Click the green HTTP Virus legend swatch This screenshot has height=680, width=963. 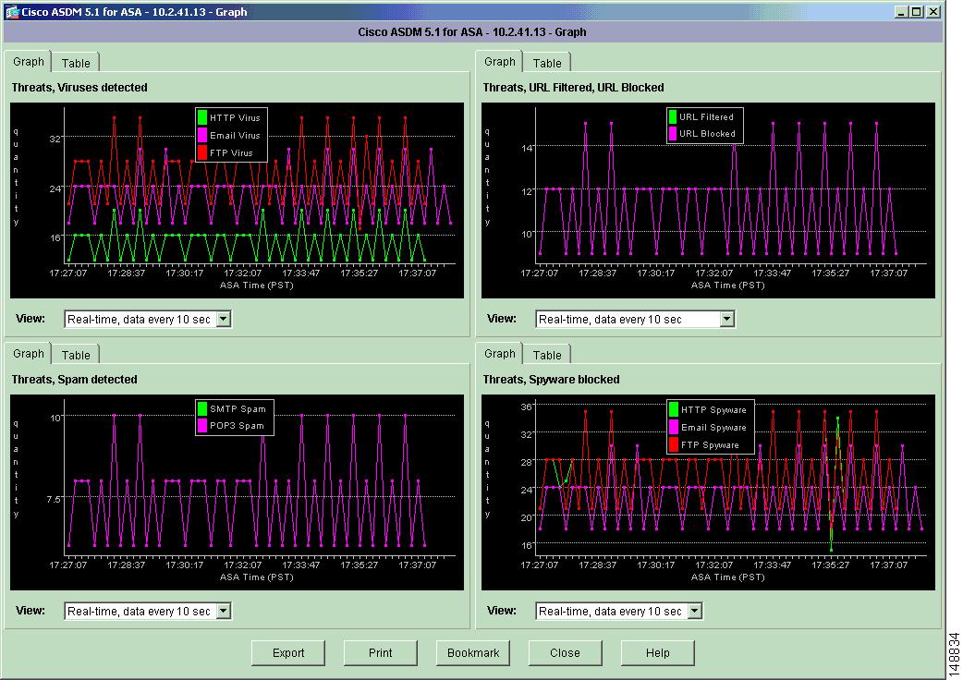[202, 117]
